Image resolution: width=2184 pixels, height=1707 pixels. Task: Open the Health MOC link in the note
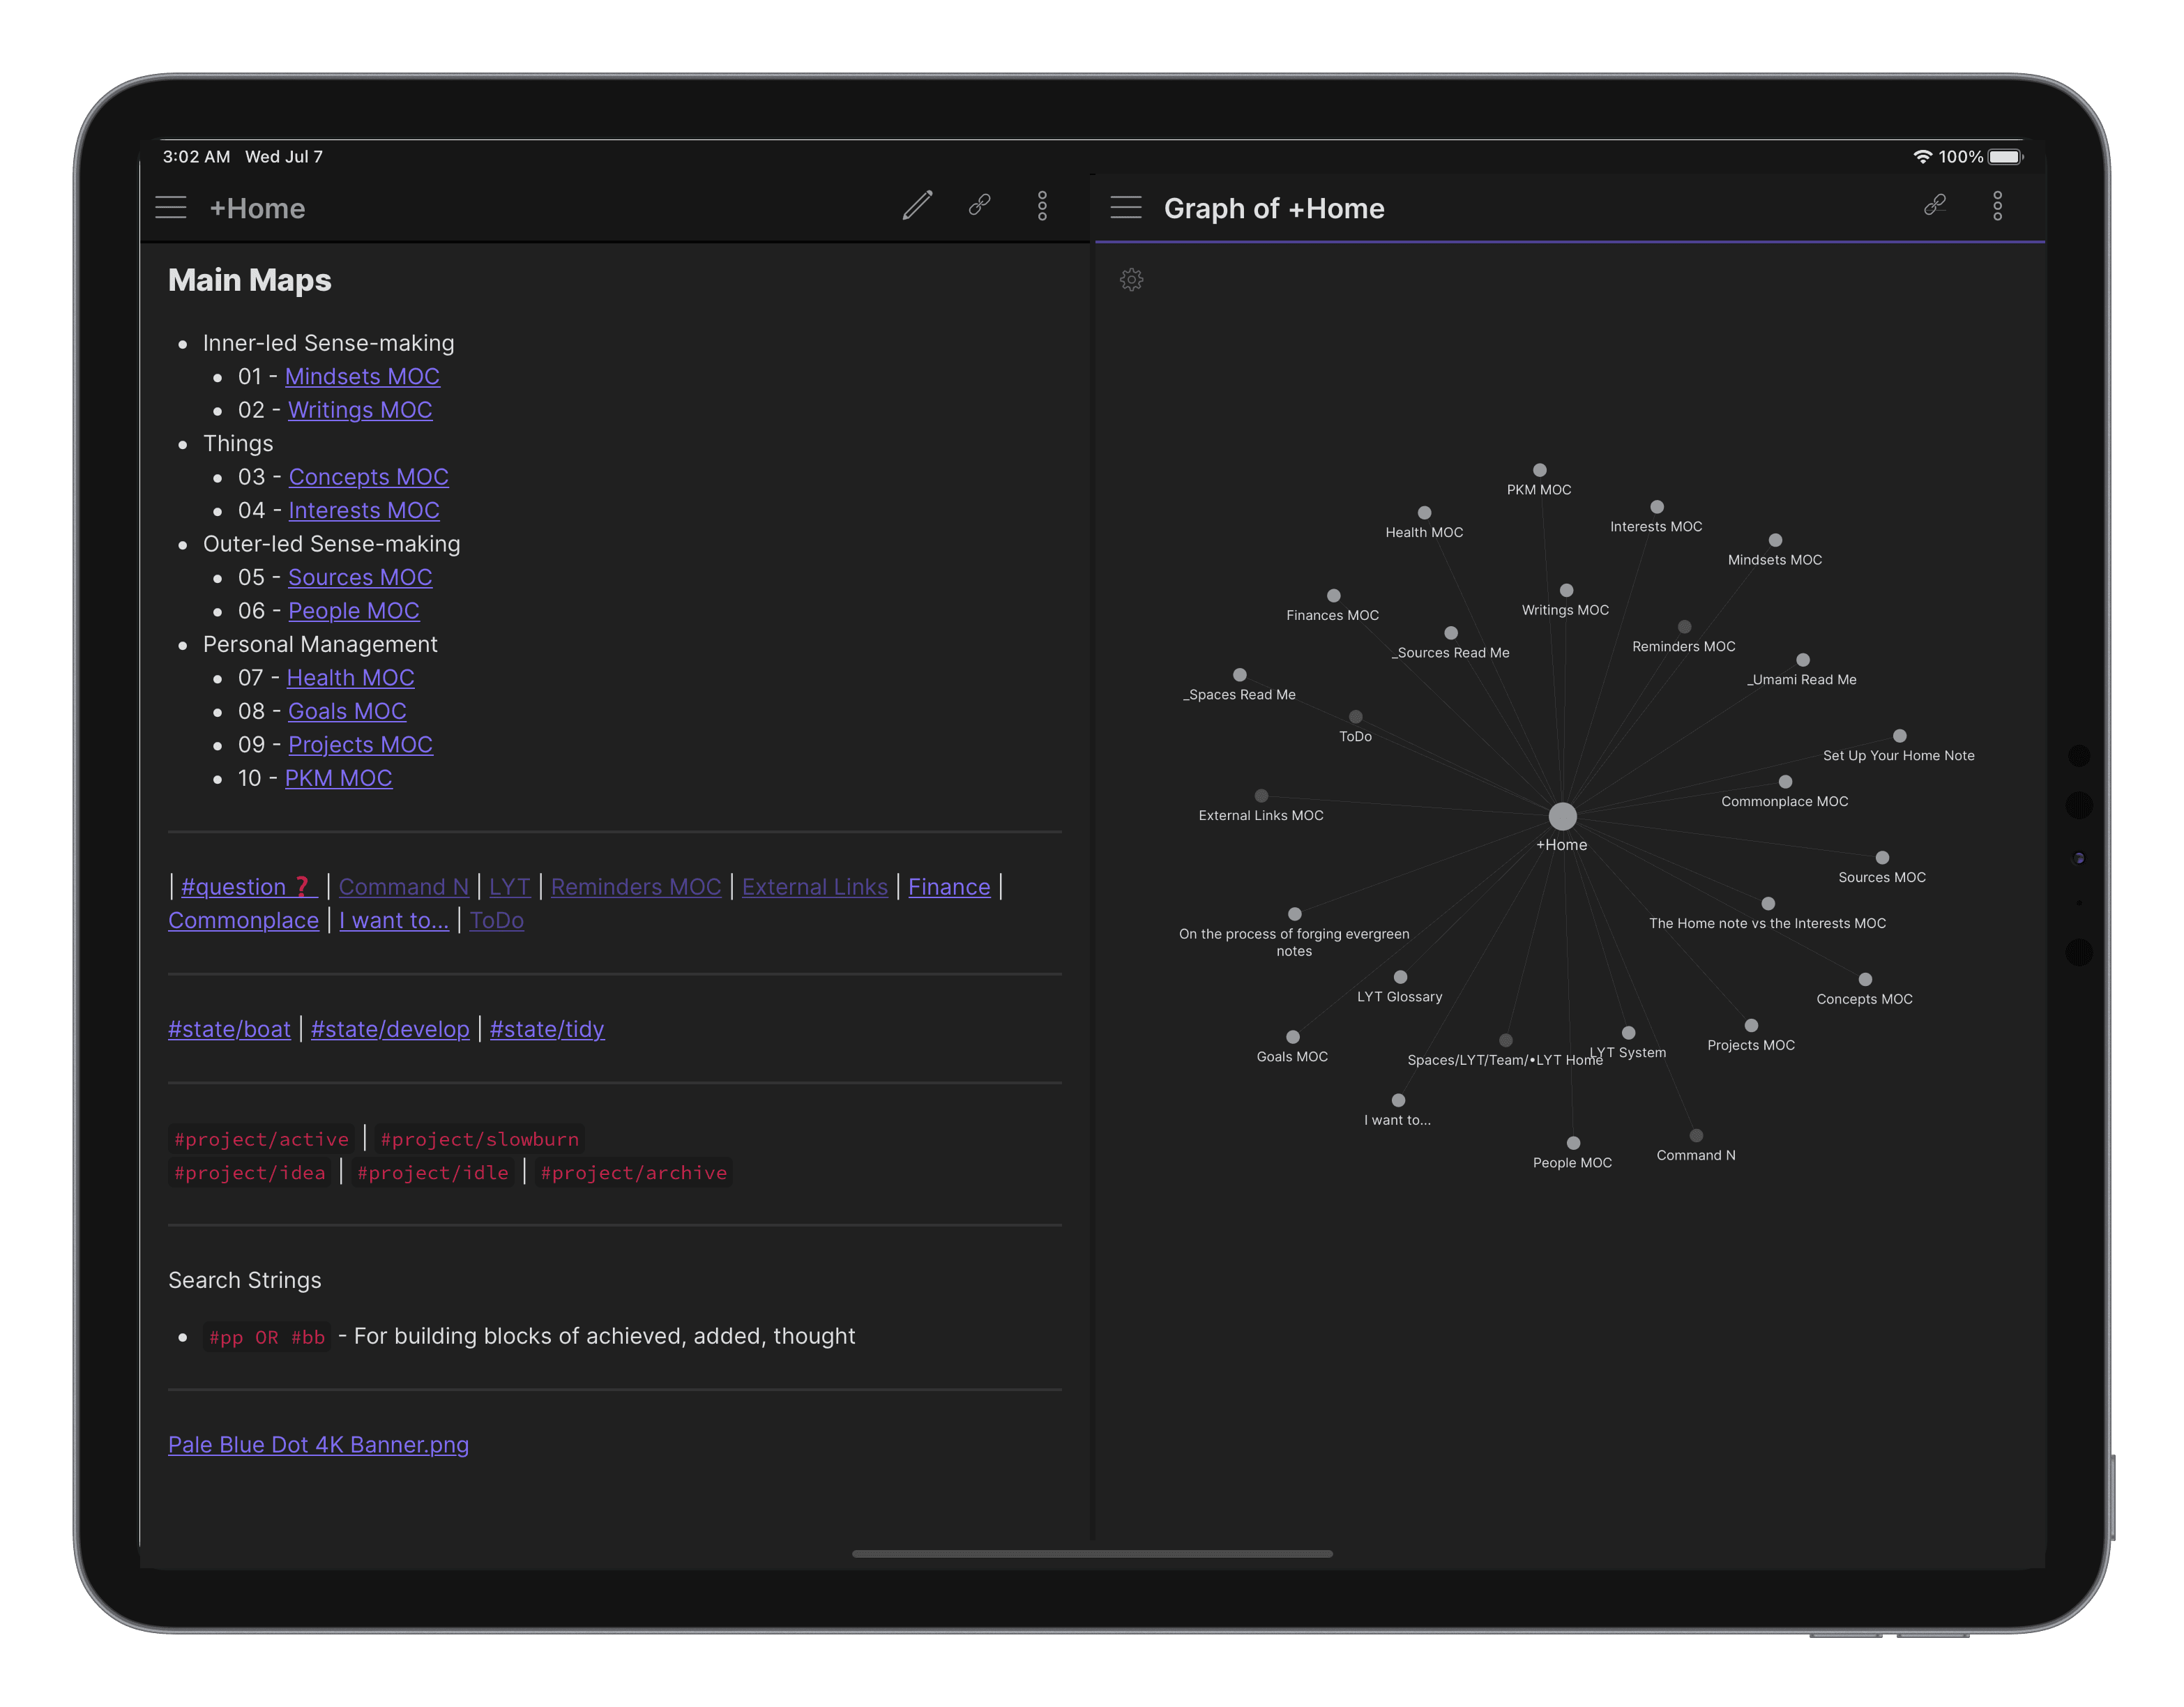350,678
